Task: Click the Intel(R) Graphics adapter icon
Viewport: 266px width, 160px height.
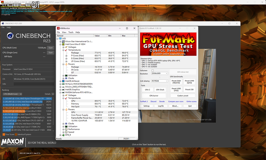Action: [63, 89]
